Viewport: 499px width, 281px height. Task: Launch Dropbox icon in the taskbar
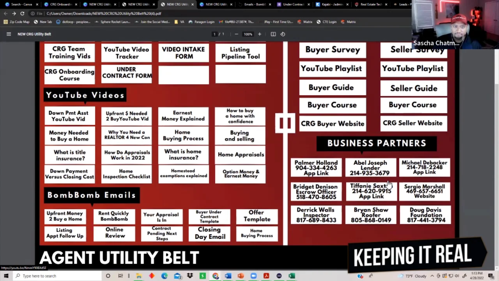[x=190, y=276]
